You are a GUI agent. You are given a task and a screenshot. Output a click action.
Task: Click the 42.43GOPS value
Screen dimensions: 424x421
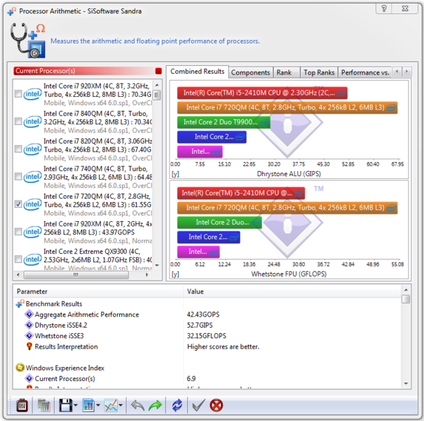coord(203,314)
